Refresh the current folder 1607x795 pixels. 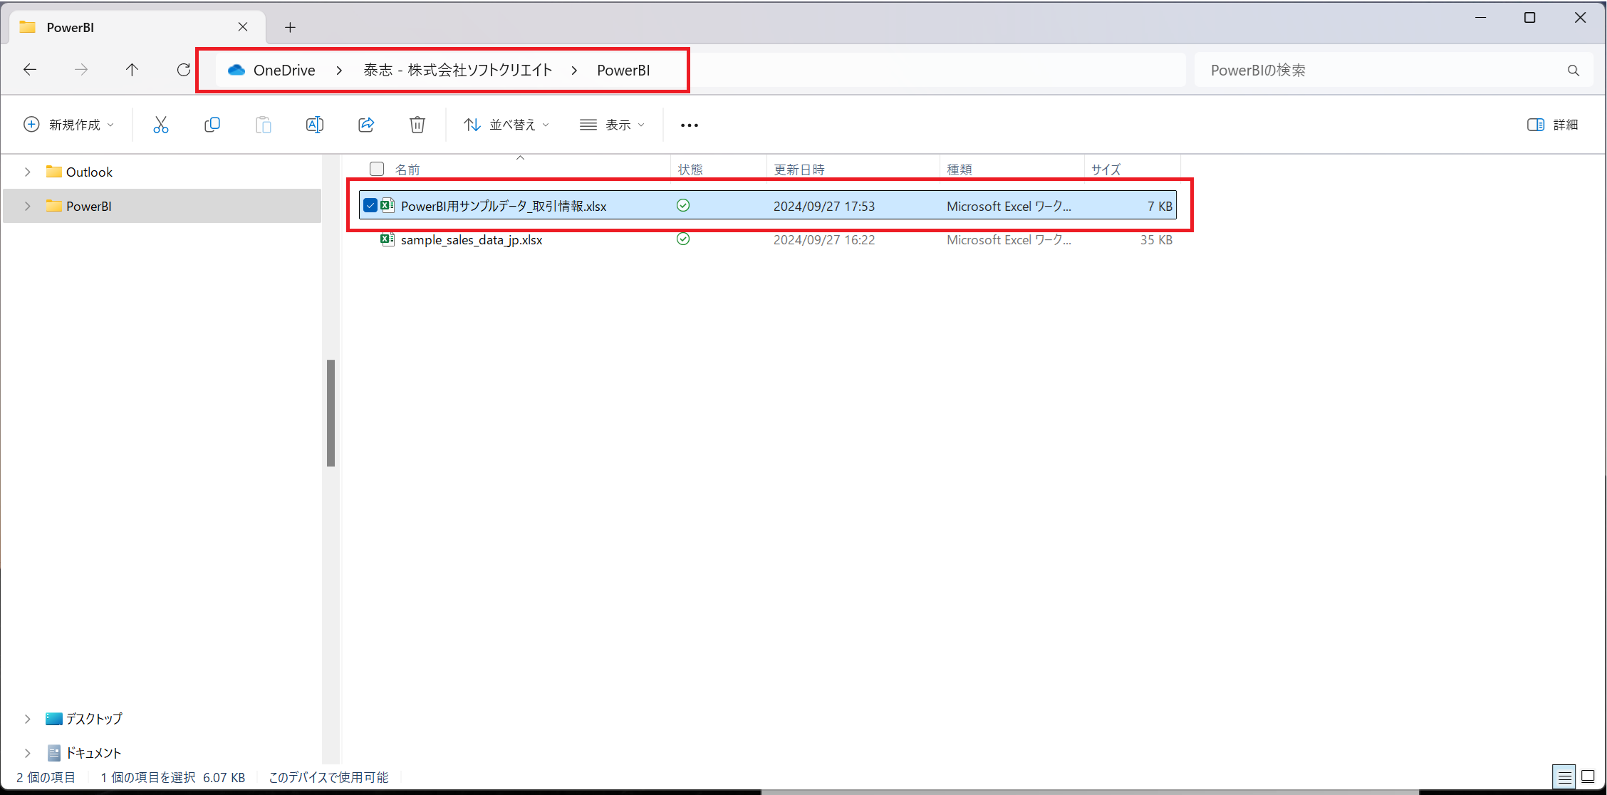(184, 70)
